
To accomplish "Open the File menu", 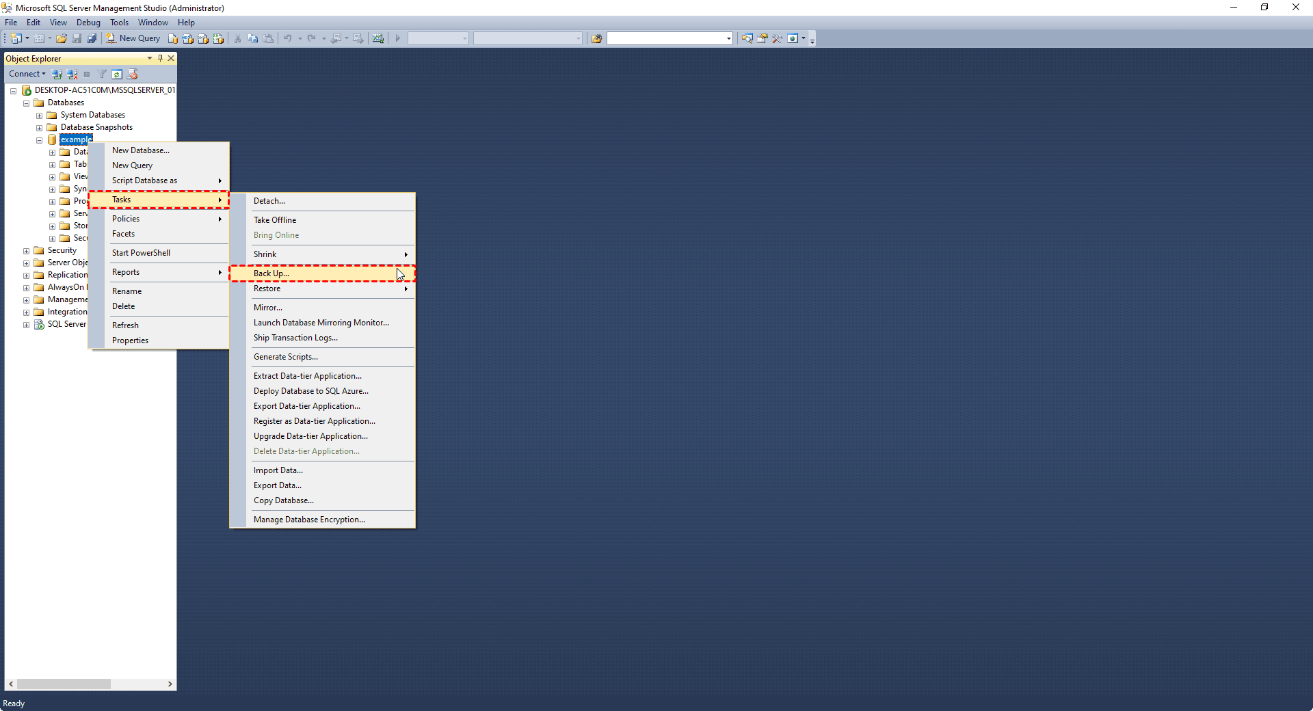I will 11,23.
